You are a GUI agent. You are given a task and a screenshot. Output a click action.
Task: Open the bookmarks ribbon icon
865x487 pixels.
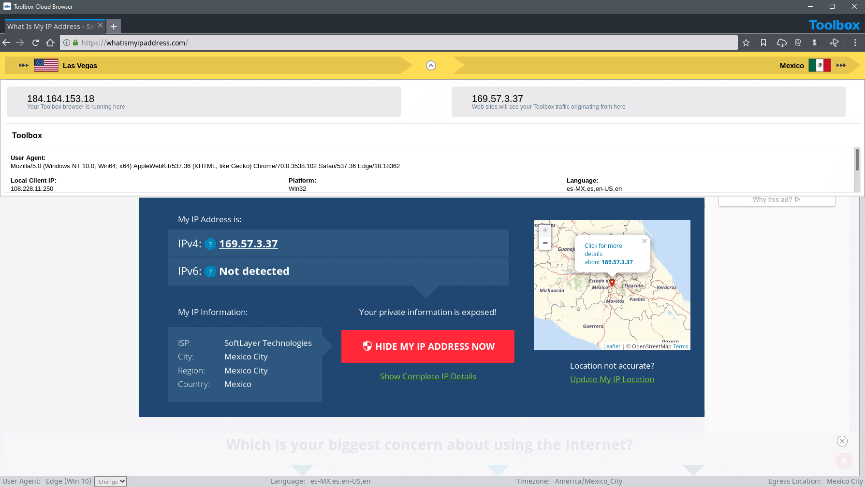[x=763, y=43]
